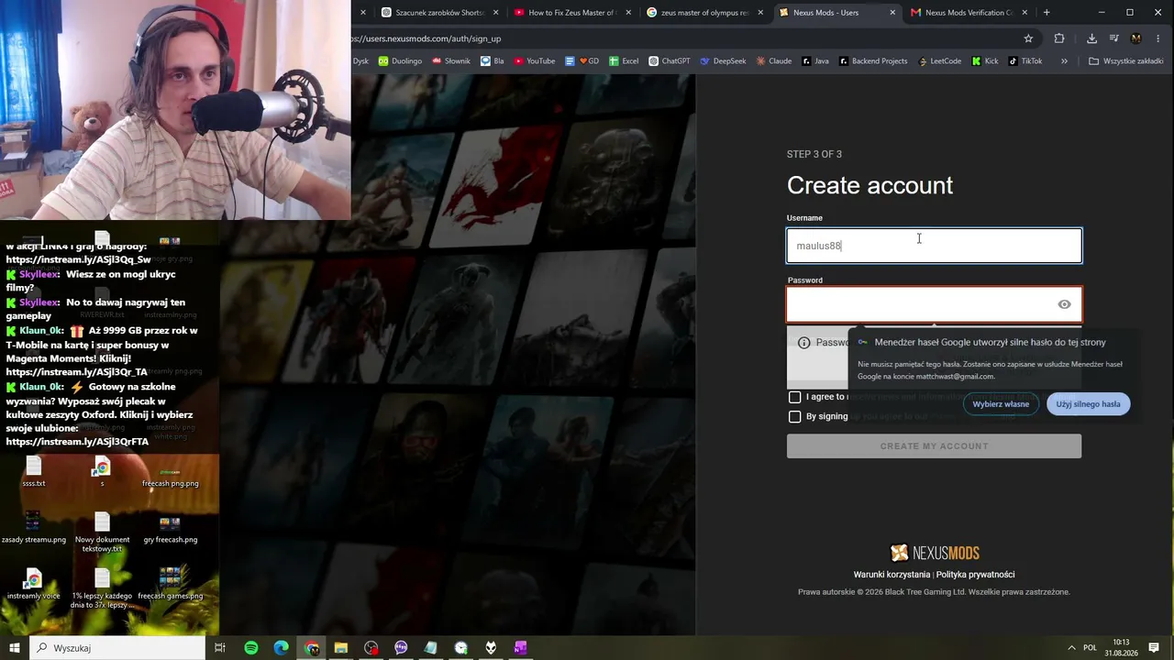1174x660 pixels.
Task: Open the Claude bookmark
Action: pyautogui.click(x=773, y=61)
